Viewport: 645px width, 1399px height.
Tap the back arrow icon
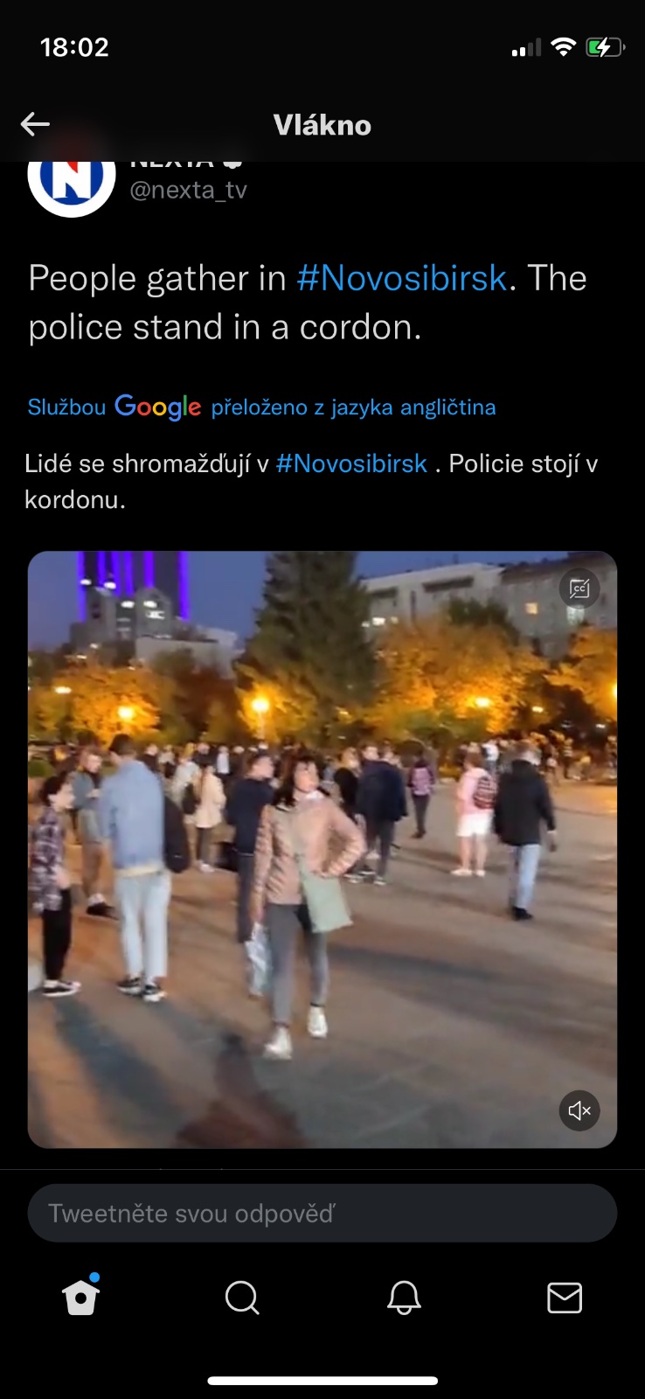(x=35, y=124)
